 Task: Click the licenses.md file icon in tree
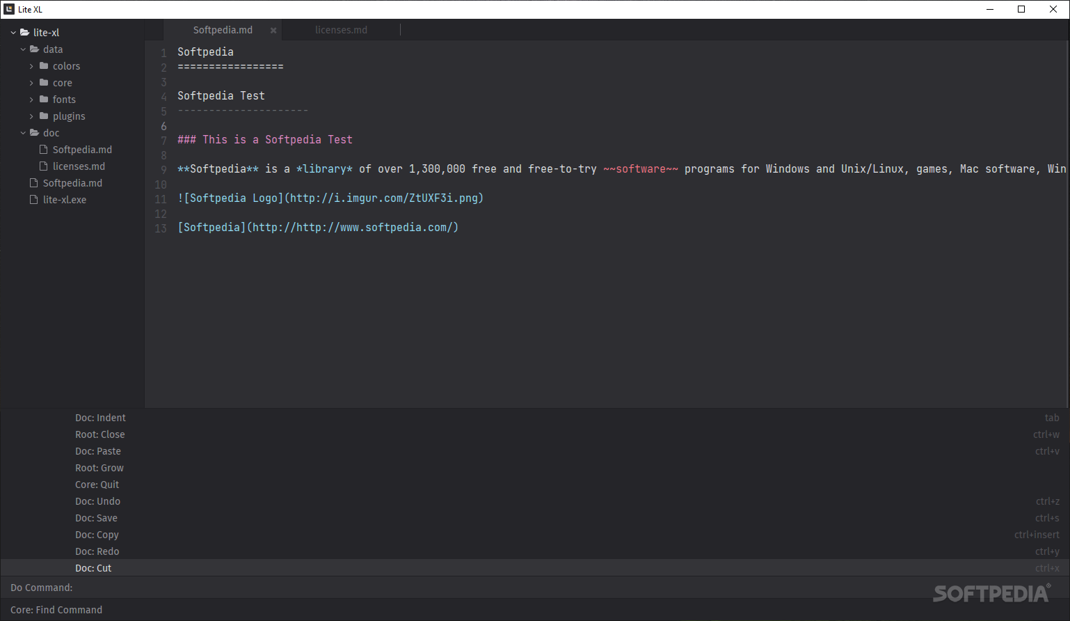pos(44,166)
